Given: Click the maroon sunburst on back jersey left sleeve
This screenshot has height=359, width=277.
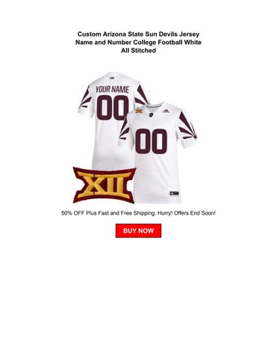Looking at the screenshot, I should 84,96.
